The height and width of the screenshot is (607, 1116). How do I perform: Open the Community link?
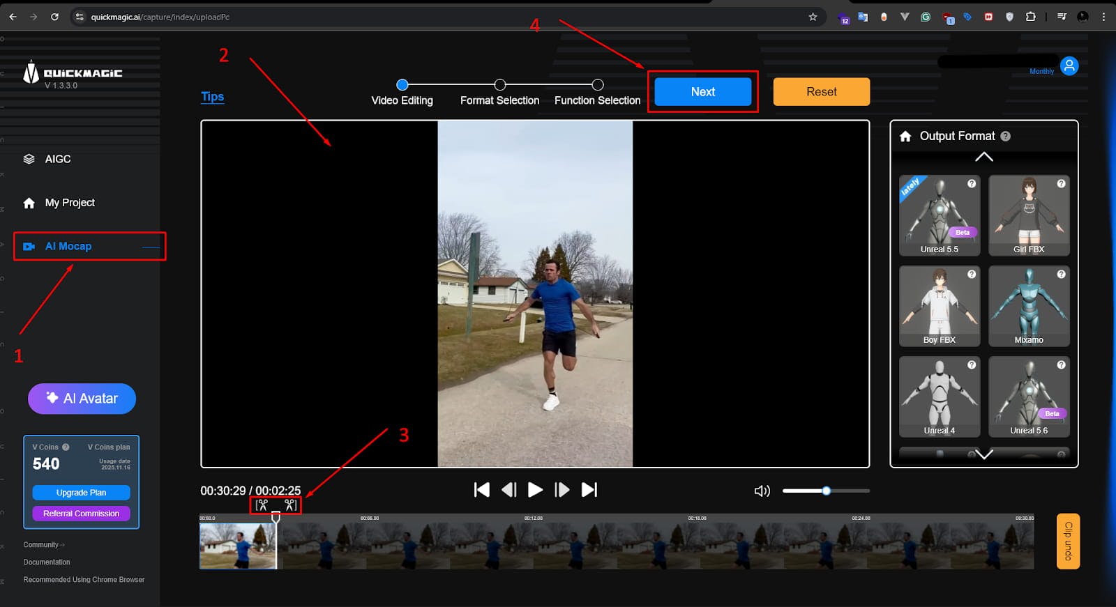click(x=43, y=545)
